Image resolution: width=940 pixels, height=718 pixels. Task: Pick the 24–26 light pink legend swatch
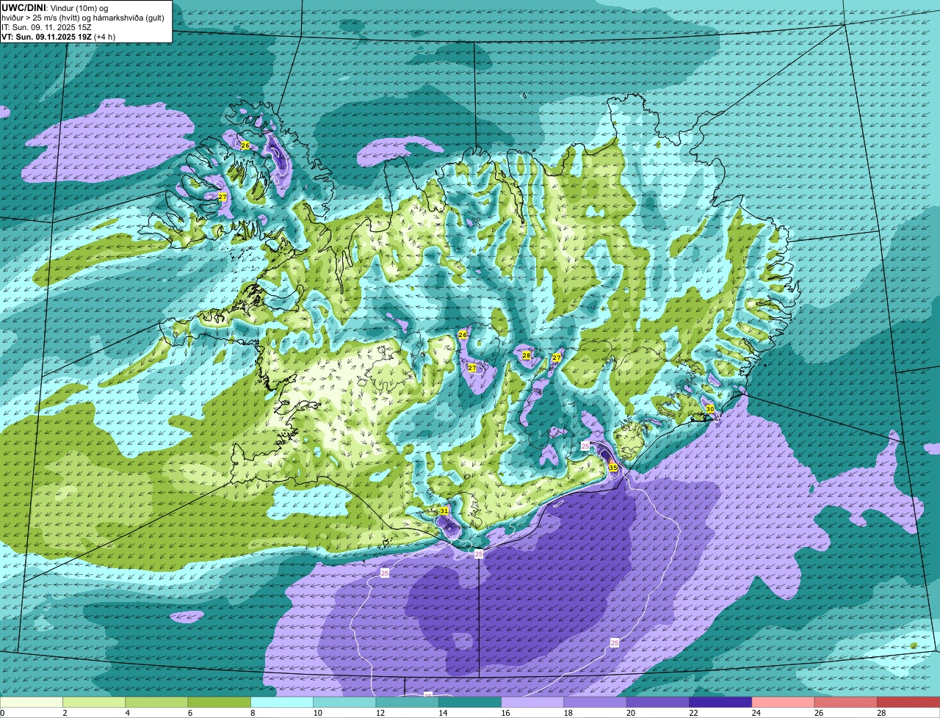pyautogui.click(x=784, y=702)
